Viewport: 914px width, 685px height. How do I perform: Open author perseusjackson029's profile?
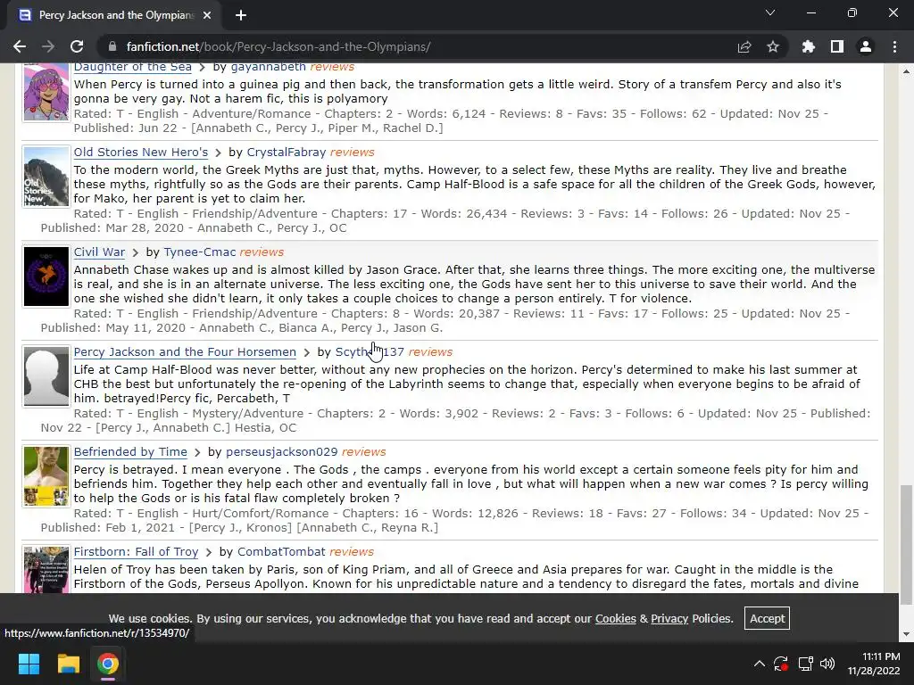pyautogui.click(x=281, y=452)
